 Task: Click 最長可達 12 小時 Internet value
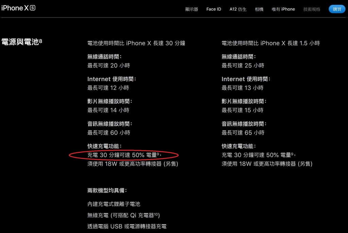108,88
